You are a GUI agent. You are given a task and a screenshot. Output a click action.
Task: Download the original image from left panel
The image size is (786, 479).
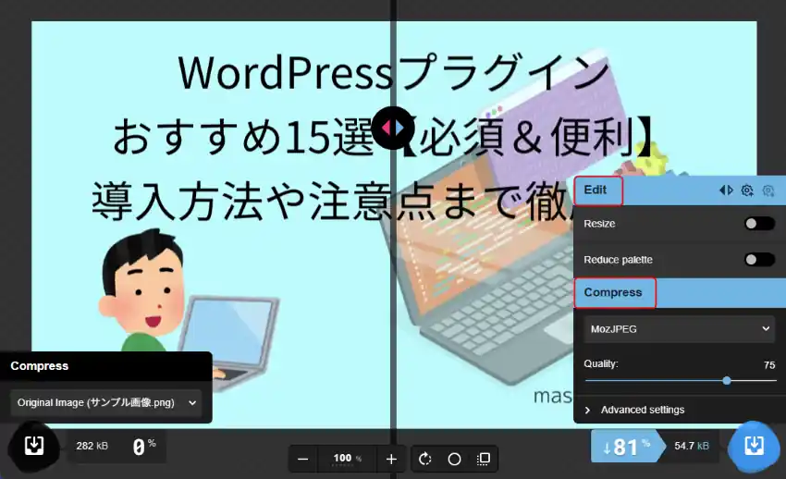(34, 445)
